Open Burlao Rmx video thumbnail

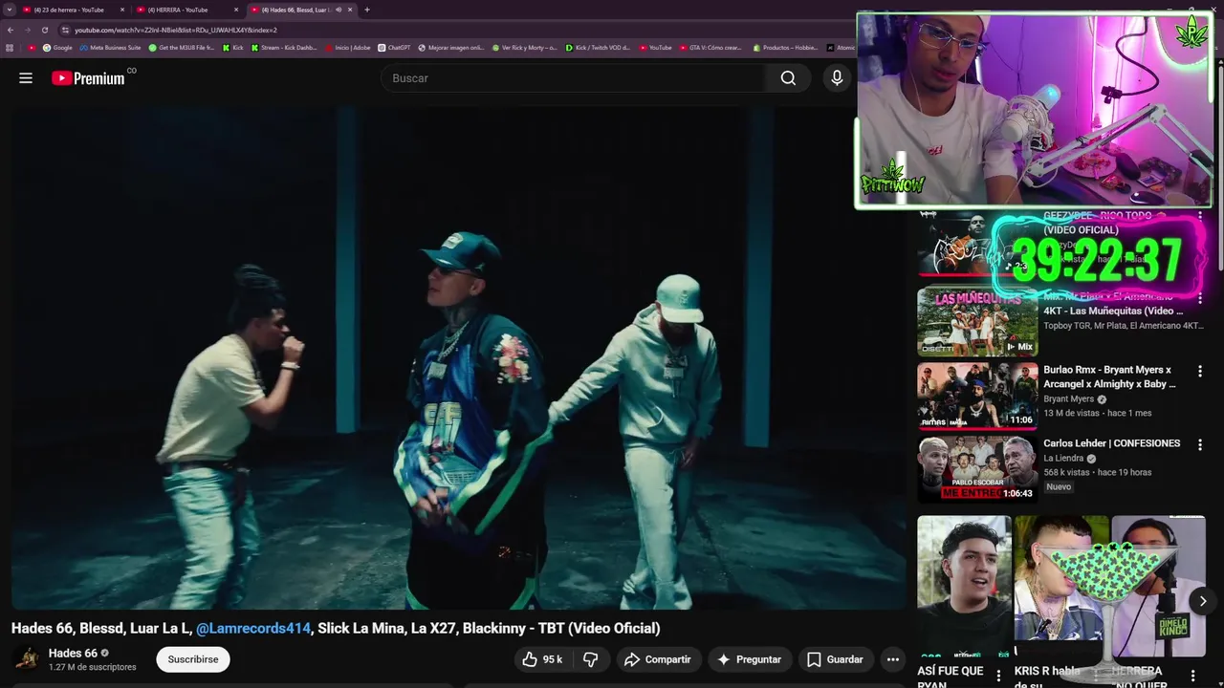coord(977,397)
